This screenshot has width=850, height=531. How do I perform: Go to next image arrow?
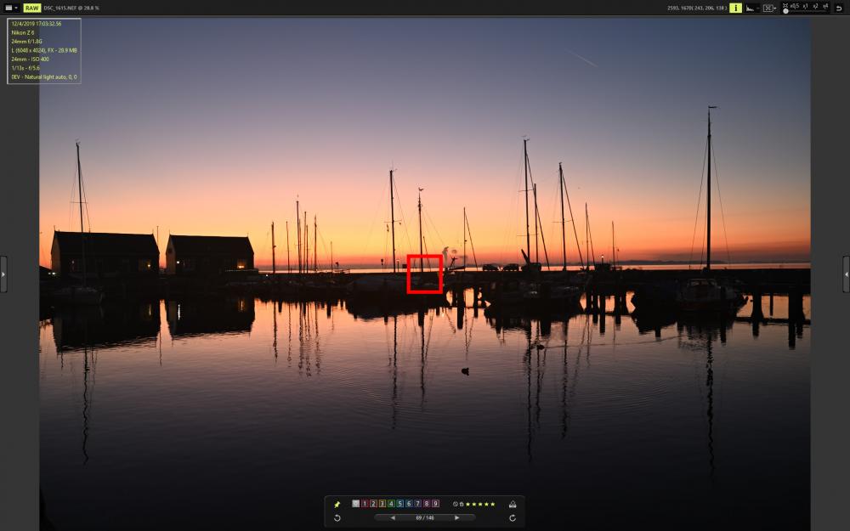point(457,517)
